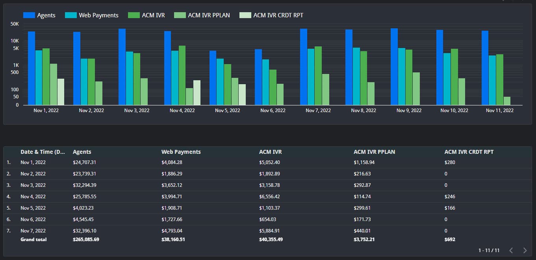
Task: Select table row date Nov 1, 2022
Action: (33, 162)
